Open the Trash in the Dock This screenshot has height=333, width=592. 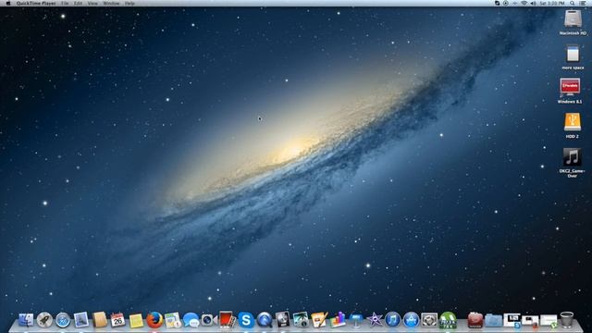[566, 320]
